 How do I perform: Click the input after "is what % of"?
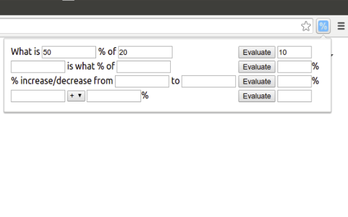pos(144,67)
